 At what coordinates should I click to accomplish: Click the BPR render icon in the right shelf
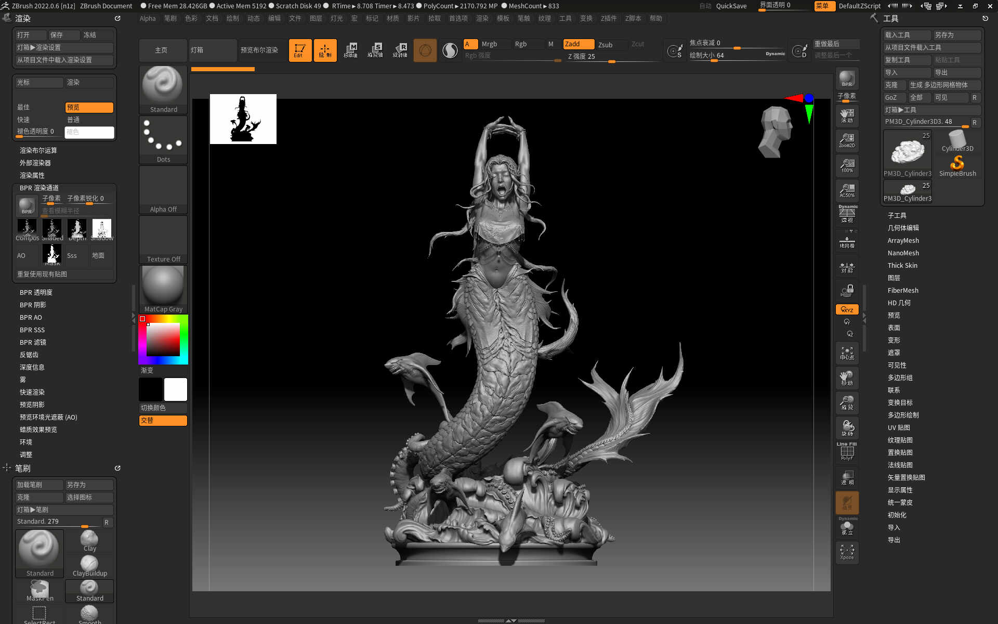point(847,79)
